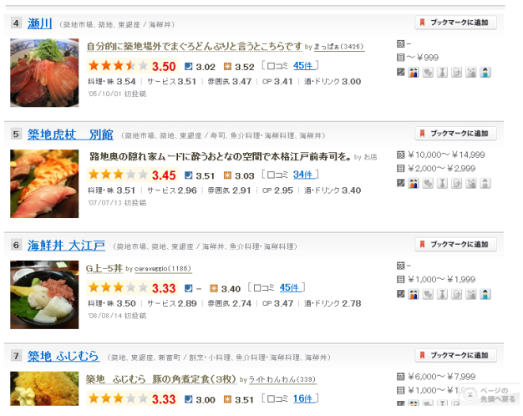View 45件 reviews for 瀬川

coord(303,66)
